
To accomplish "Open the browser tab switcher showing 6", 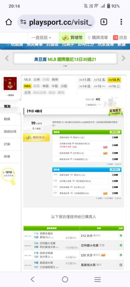I will (104, 22).
